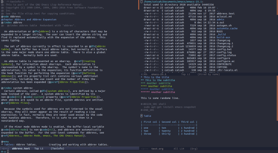
Task: Click the M-x minibuffer prompt
Action: pos(3,151)
